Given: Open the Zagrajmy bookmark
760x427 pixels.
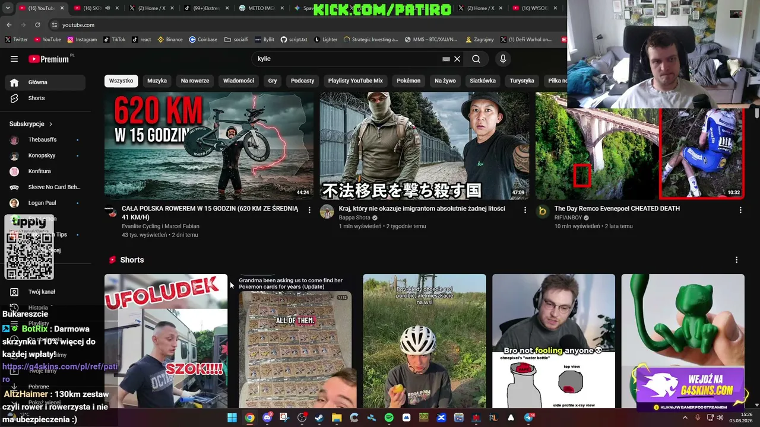Looking at the screenshot, I should tap(480, 40).
